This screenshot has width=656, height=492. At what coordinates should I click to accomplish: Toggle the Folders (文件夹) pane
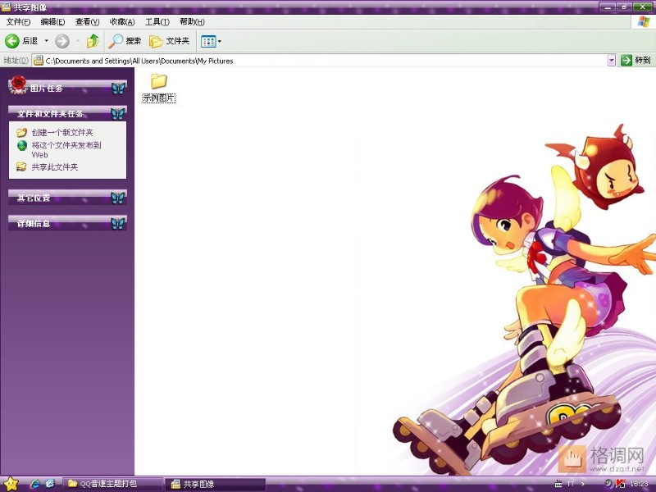[x=170, y=41]
